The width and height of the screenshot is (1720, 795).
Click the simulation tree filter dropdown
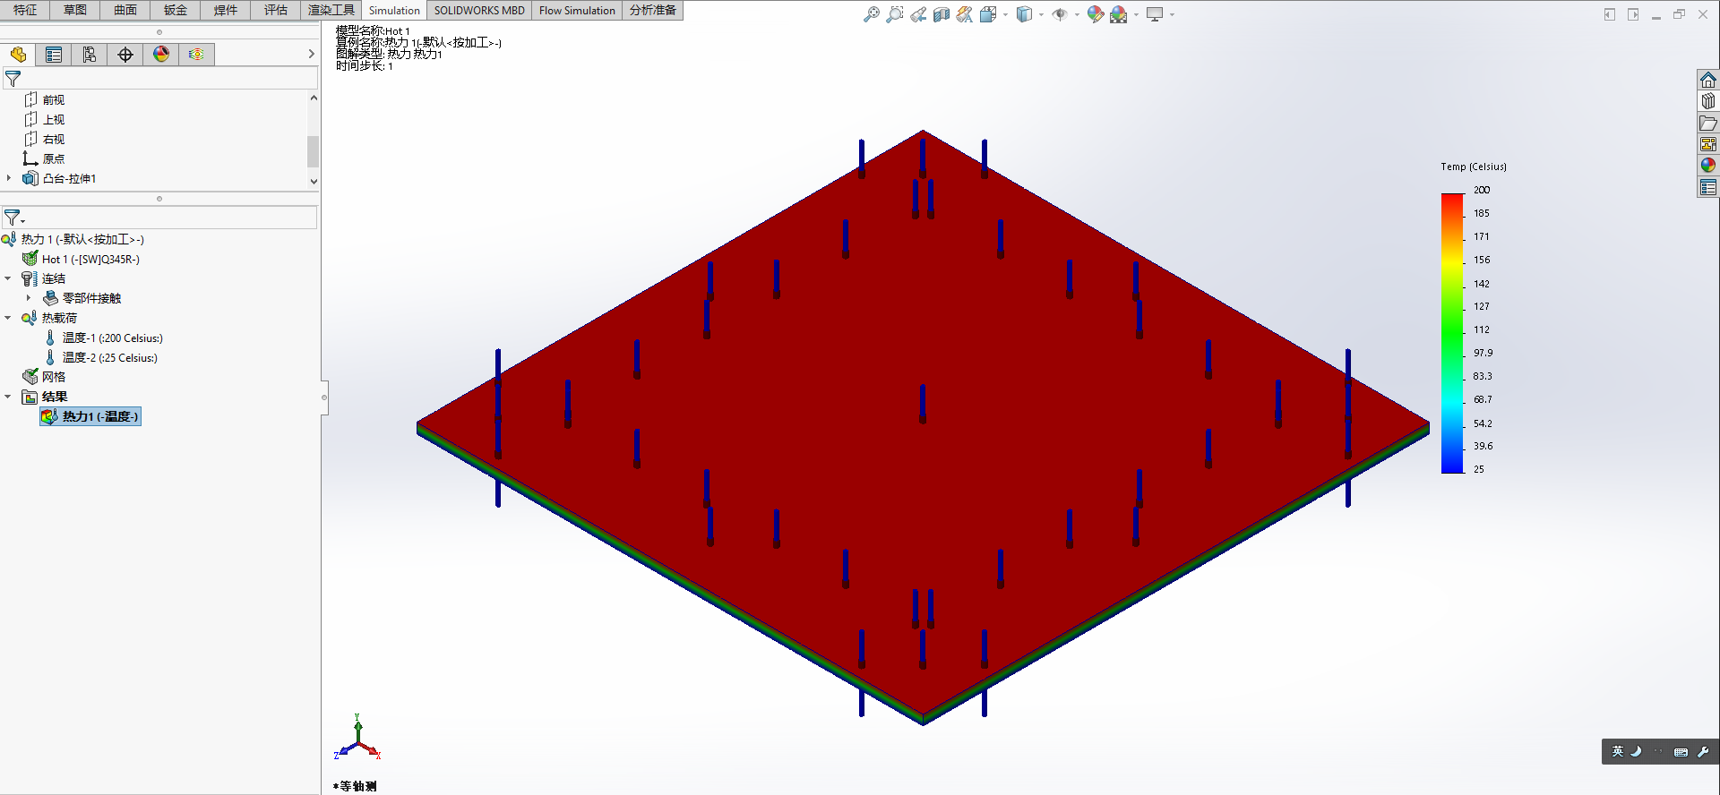[x=14, y=218]
